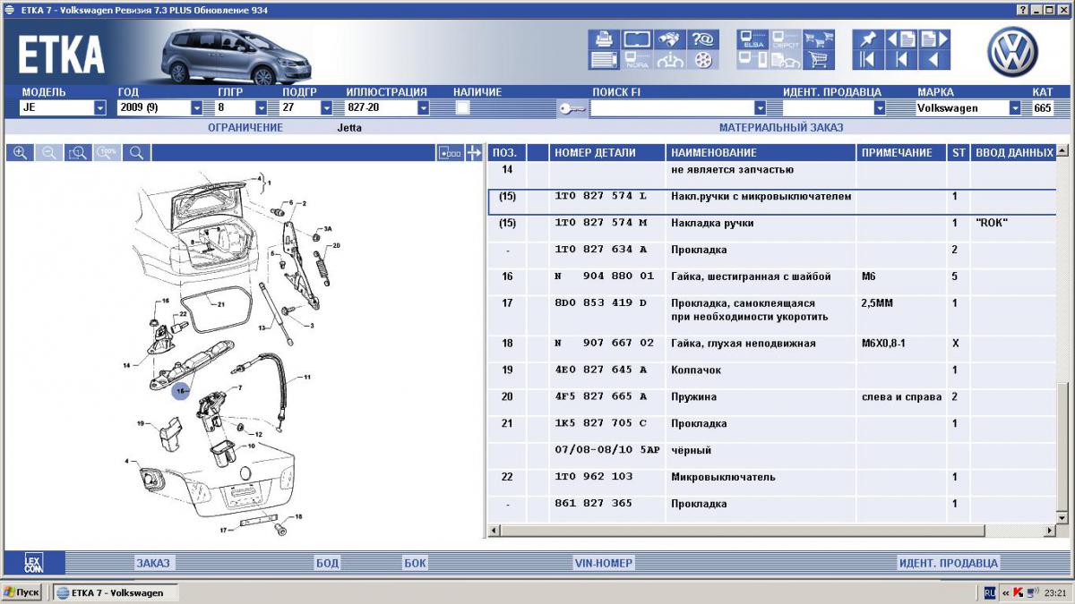Click the НАИМЕНОВАНИЕ column header
The image size is (1075, 604).
[x=761, y=153]
